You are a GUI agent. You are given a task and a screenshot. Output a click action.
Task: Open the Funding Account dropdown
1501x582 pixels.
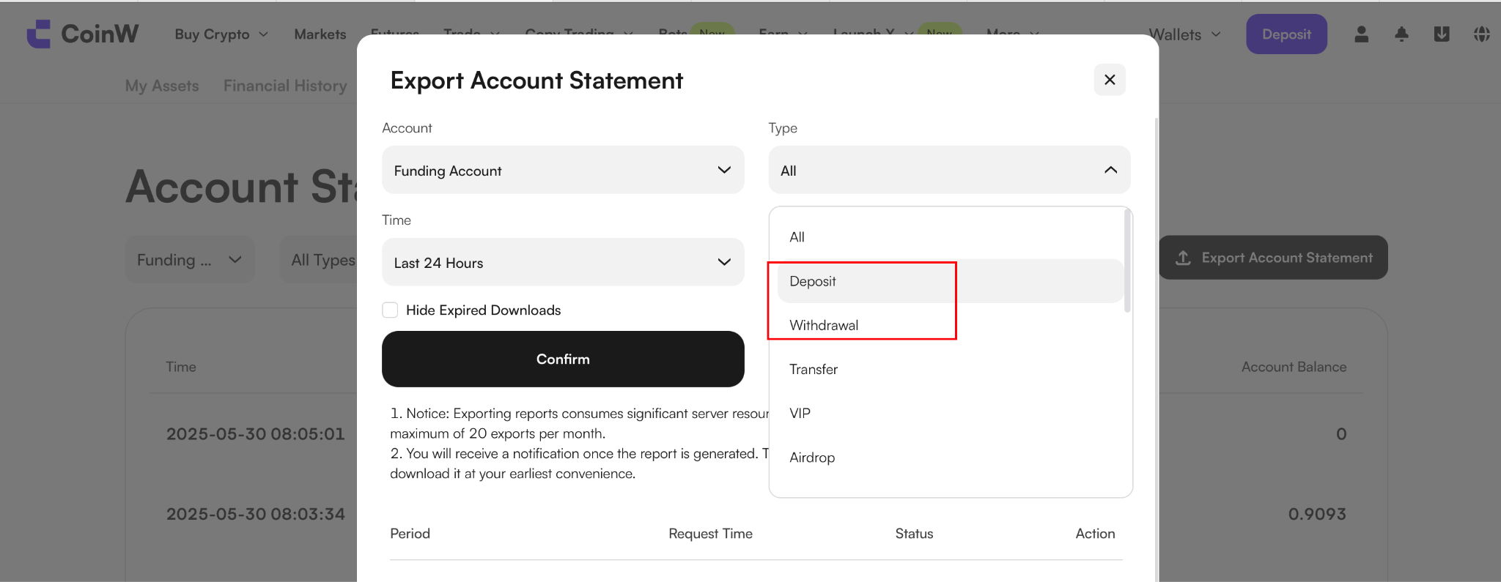point(563,170)
